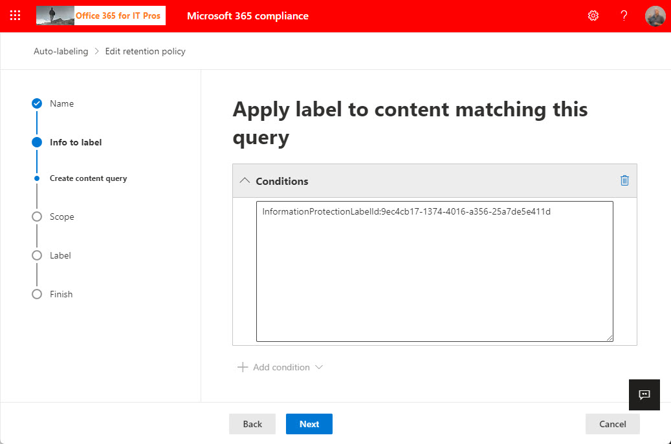The height and width of the screenshot is (444, 671).
Task: Cancel the retention policy edit
Action: [x=612, y=424]
